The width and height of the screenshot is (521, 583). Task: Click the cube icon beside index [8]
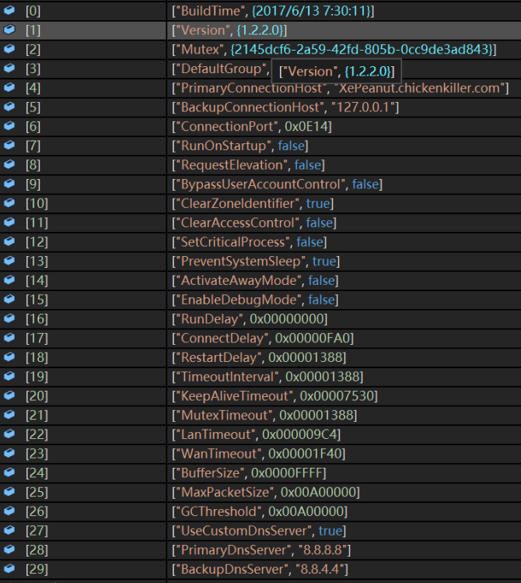tap(9, 165)
